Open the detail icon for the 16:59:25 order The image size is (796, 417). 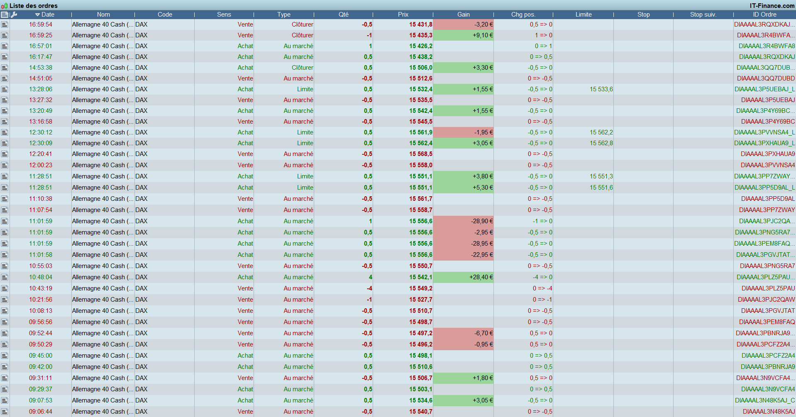5,35
